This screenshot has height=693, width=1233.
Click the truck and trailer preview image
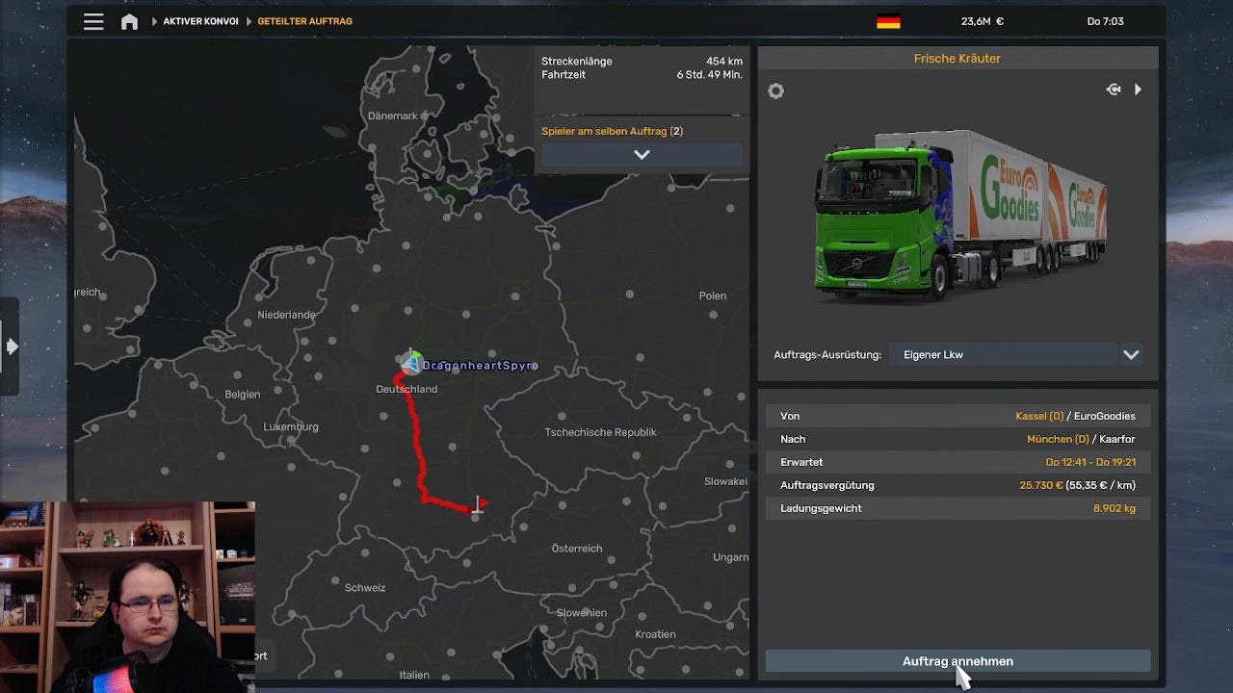click(961, 216)
